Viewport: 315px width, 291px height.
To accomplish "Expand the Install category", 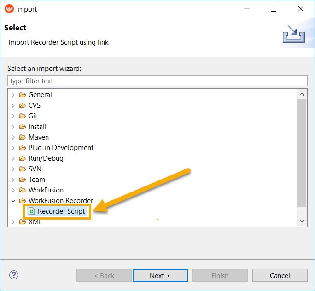I will point(13,127).
